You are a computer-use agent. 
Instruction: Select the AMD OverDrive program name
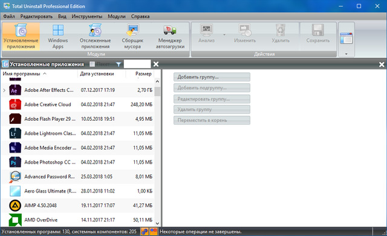coord(41,220)
